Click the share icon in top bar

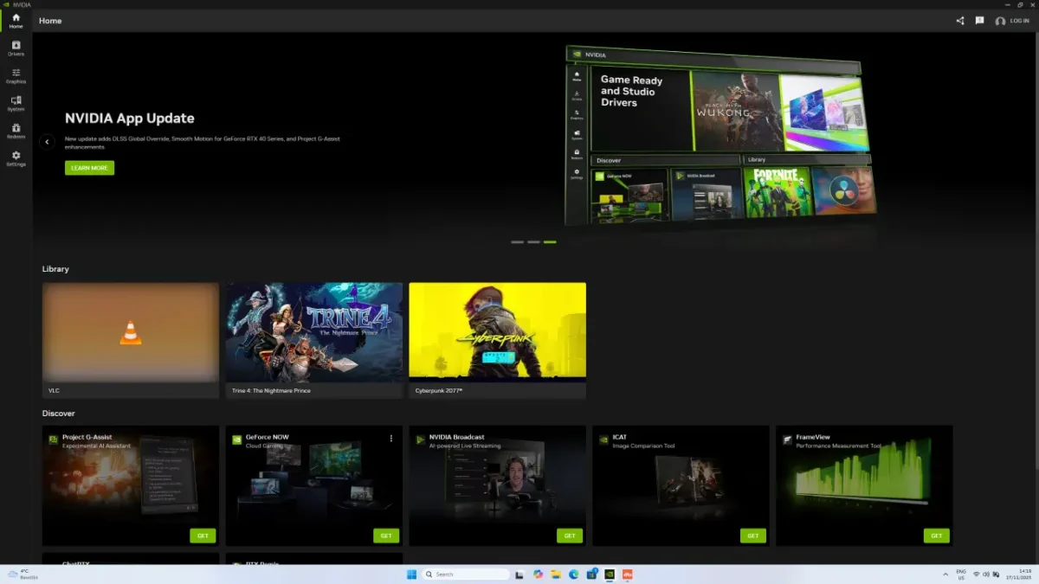(x=960, y=21)
